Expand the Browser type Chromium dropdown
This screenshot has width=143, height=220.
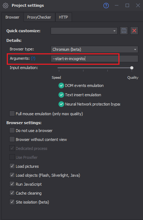[x=95, y=49]
